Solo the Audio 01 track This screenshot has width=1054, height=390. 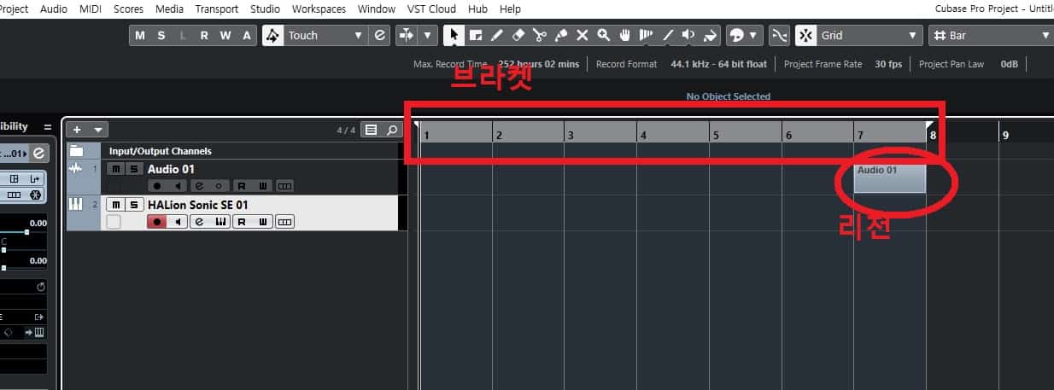pyautogui.click(x=133, y=169)
